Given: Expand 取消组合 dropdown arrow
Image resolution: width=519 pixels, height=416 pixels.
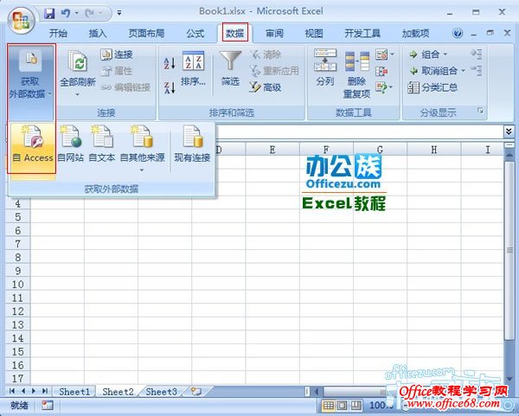Looking at the screenshot, I should [x=463, y=71].
